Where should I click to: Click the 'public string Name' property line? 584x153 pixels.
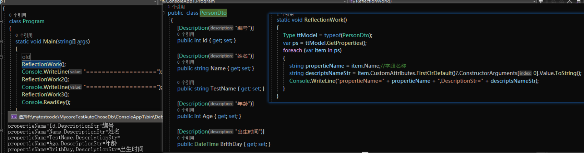(x=216, y=68)
